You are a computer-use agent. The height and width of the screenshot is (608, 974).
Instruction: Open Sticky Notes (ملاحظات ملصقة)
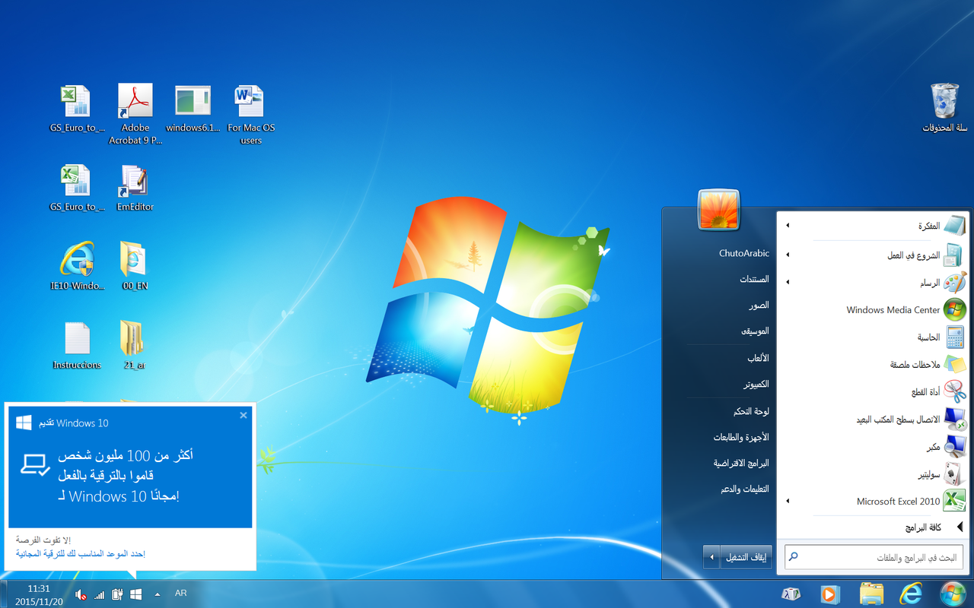(874, 365)
